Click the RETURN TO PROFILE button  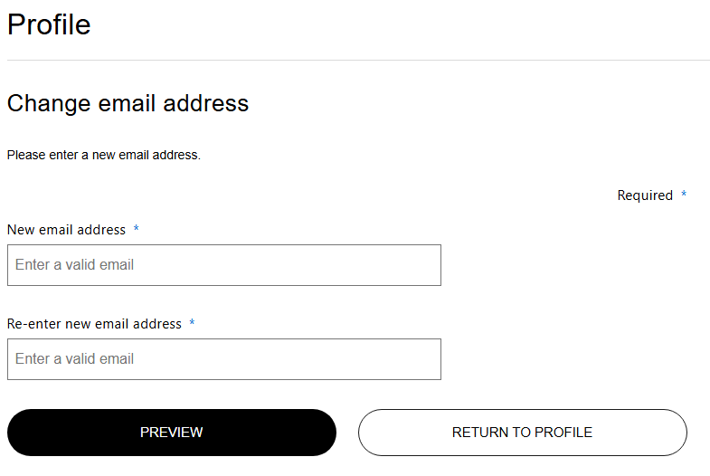tap(522, 433)
